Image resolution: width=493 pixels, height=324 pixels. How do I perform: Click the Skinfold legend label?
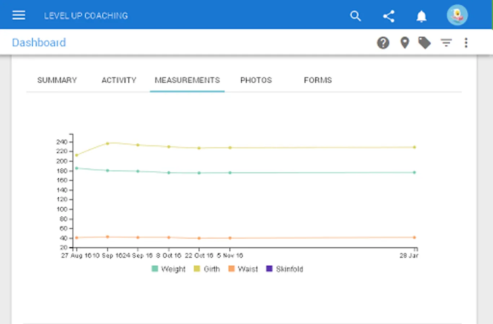(290, 269)
